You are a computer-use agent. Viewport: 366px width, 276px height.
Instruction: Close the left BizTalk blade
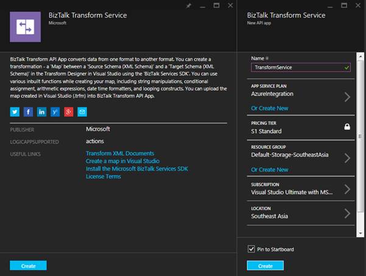coord(230,5)
